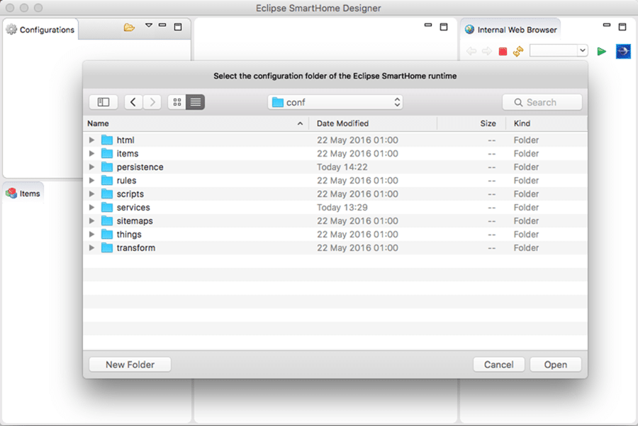Expand the items folder
The width and height of the screenshot is (638, 426).
(x=92, y=153)
